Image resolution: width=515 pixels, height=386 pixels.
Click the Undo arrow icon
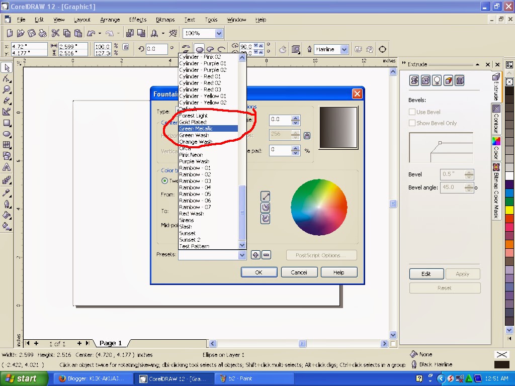pos(91,33)
